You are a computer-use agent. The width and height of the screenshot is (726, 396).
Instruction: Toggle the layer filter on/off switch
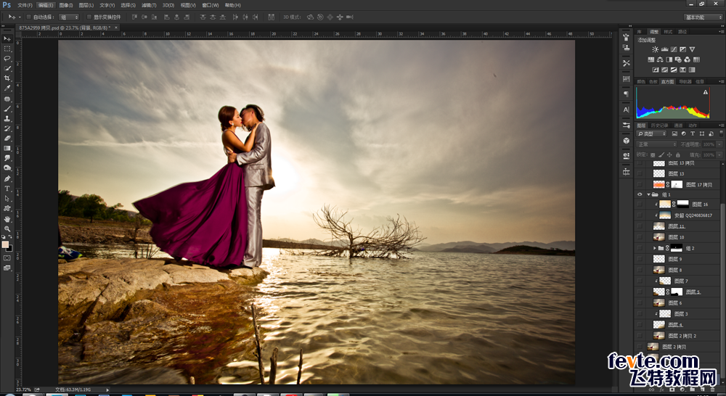click(721, 133)
